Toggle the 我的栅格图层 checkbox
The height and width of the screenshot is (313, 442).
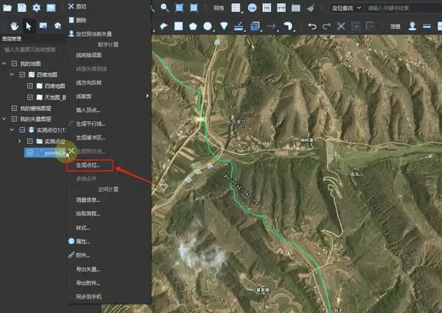pyautogui.click(x=14, y=108)
